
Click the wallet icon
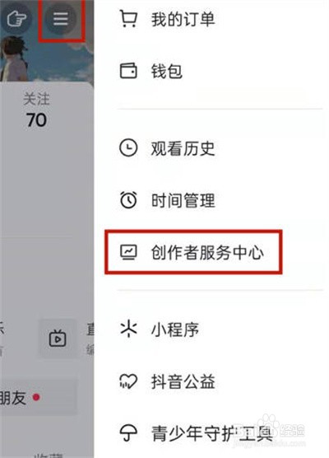[x=128, y=71]
